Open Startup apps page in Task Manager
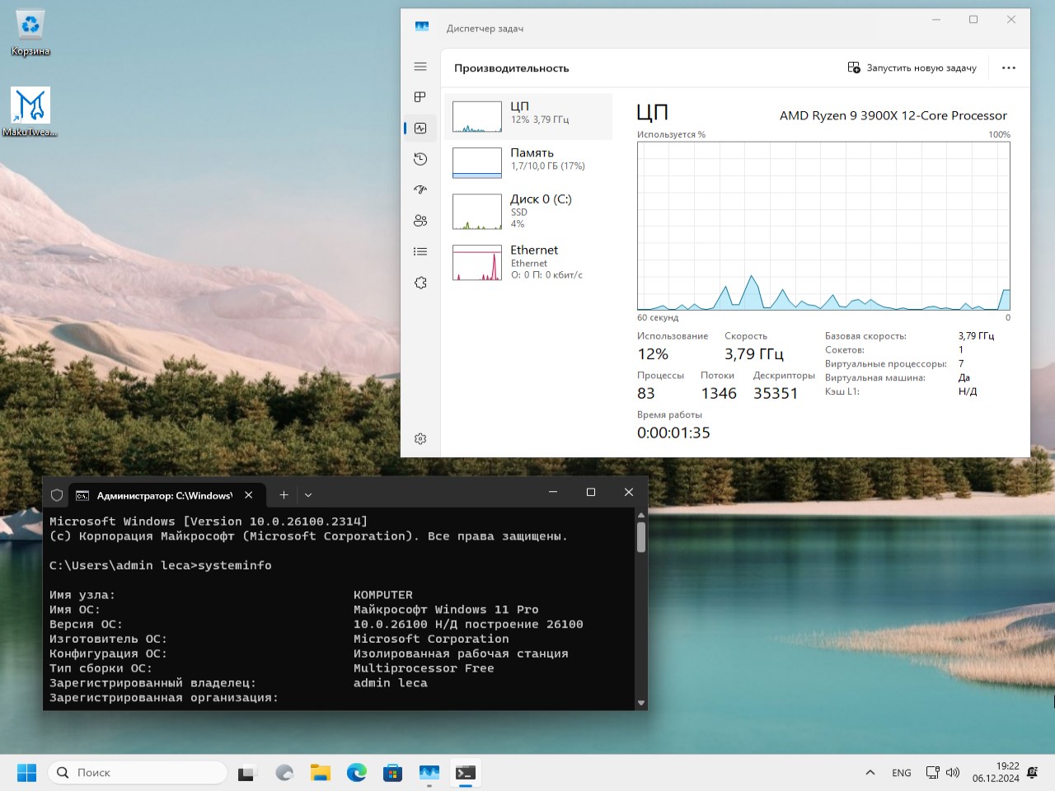The width and height of the screenshot is (1055, 791). coord(420,190)
